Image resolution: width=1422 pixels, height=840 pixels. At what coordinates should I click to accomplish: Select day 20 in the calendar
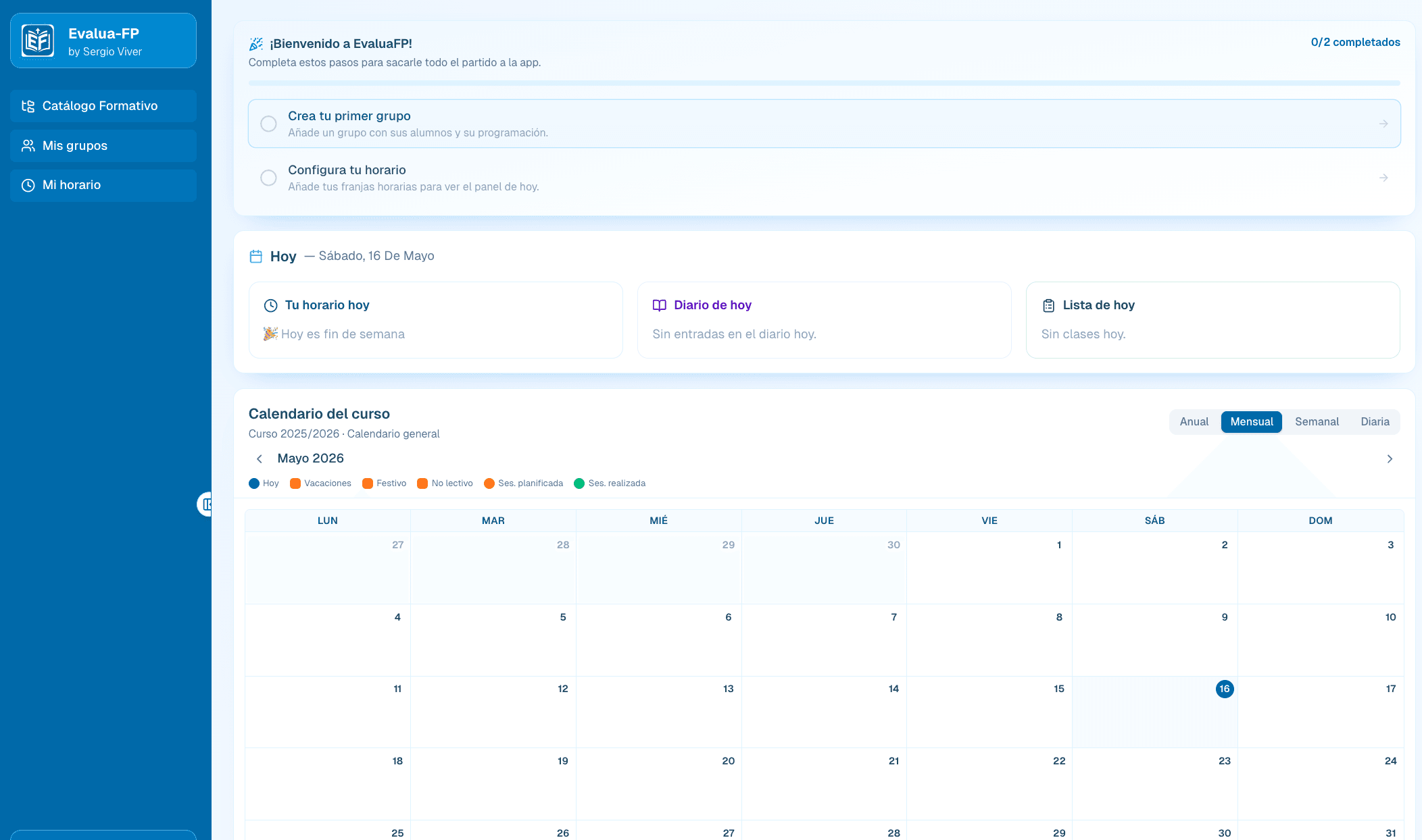pos(658,784)
